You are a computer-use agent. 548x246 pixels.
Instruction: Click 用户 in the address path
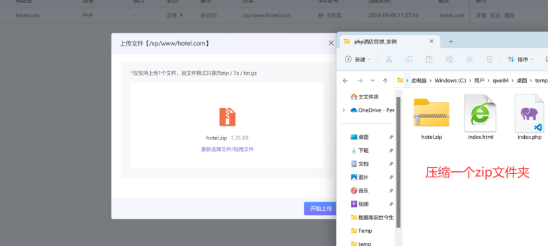pos(479,81)
